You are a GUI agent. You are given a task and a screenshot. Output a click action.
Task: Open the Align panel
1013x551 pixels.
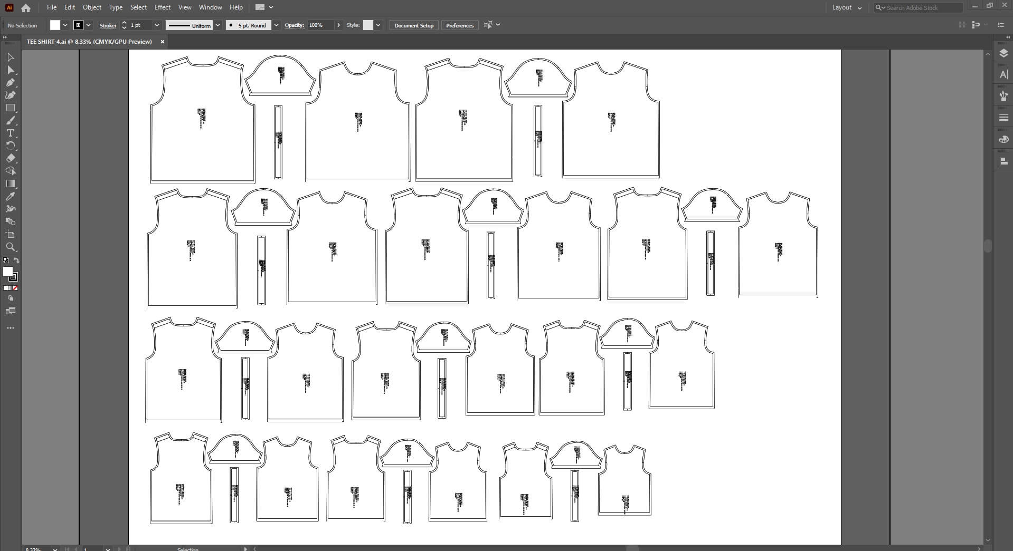pyautogui.click(x=1003, y=161)
